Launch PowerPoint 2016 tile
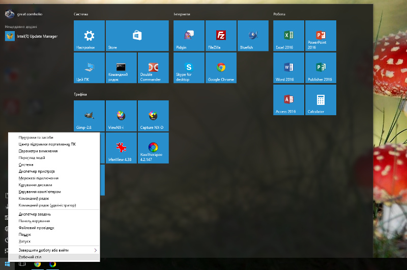The image size is (407, 270). pos(321,36)
